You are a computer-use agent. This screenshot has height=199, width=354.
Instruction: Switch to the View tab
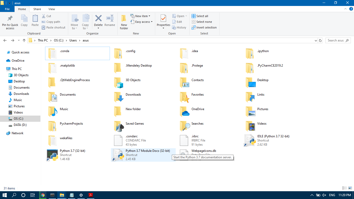coord(52,9)
